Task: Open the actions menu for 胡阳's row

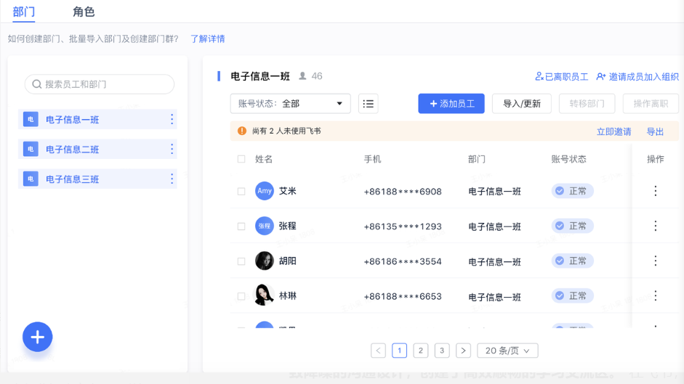Action: pos(655,261)
